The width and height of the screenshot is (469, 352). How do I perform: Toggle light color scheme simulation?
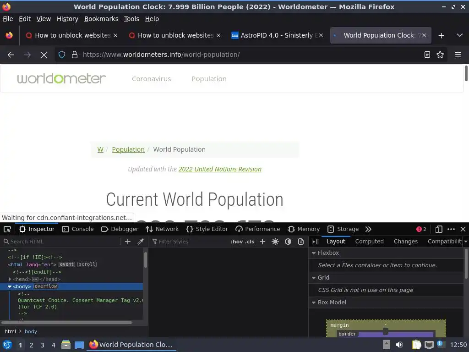coord(275,242)
